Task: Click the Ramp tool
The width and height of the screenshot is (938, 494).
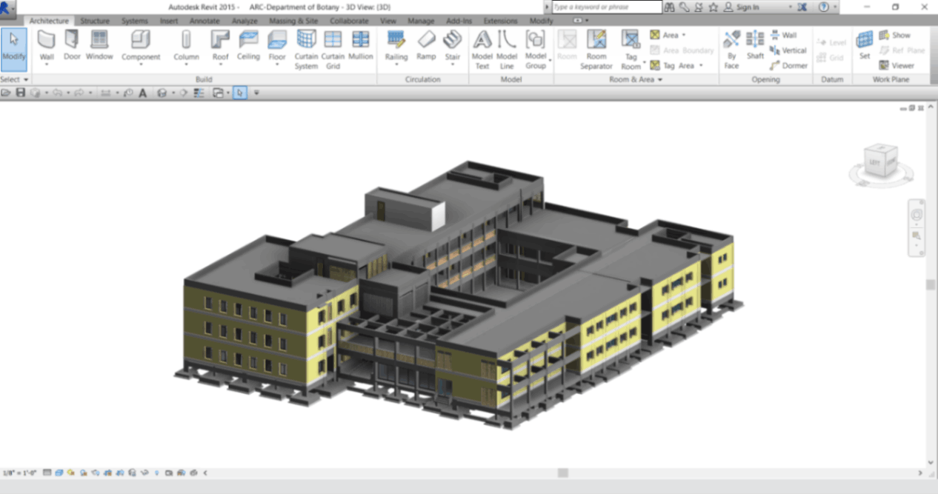Action: 426,46
